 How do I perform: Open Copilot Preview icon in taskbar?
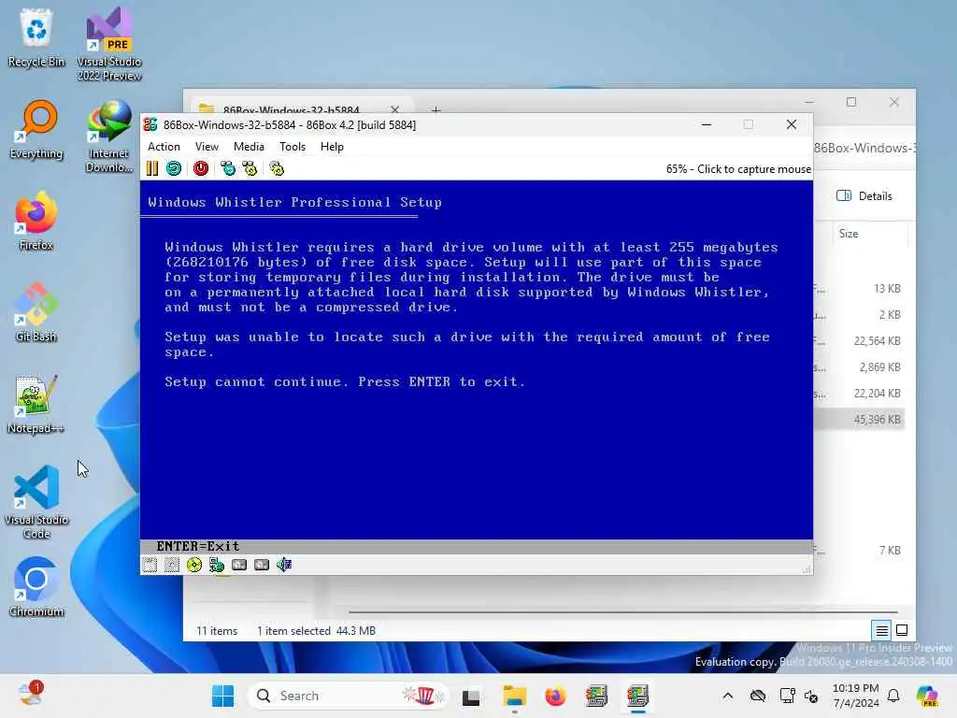[x=927, y=696]
